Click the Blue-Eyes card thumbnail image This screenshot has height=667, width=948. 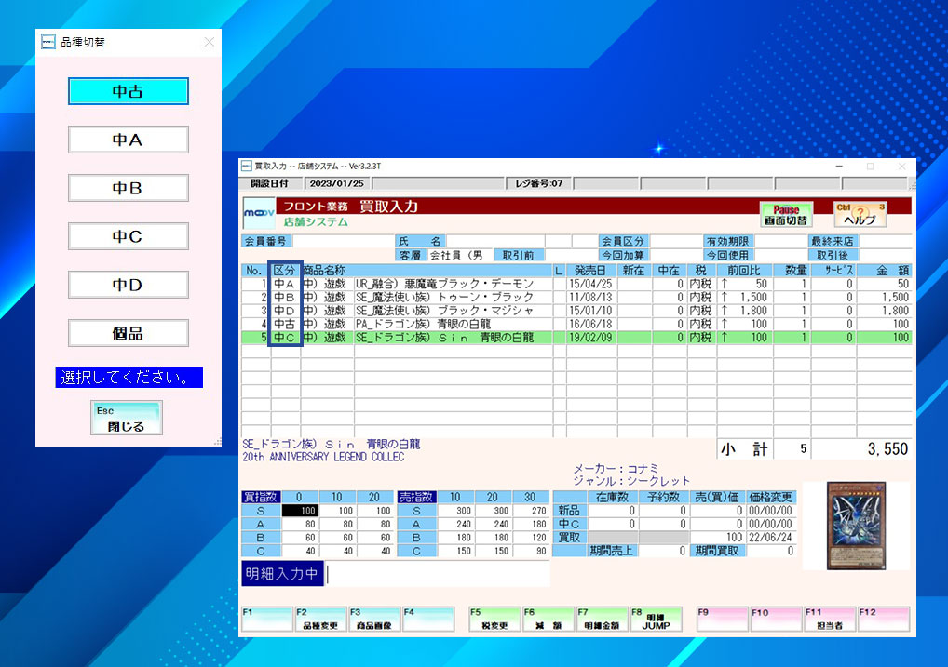point(856,526)
